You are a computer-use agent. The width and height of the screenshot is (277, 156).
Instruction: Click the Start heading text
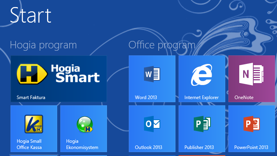pos(31,15)
